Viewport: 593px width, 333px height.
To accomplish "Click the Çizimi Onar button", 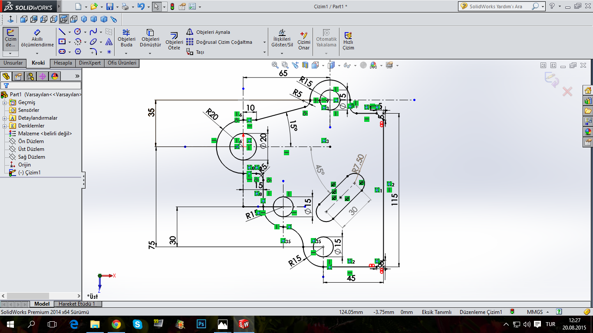I will click(x=304, y=40).
